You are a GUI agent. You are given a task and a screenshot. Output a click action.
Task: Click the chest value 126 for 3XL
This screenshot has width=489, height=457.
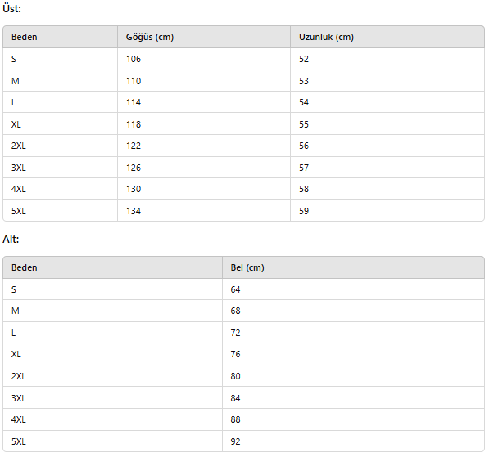click(x=204, y=168)
